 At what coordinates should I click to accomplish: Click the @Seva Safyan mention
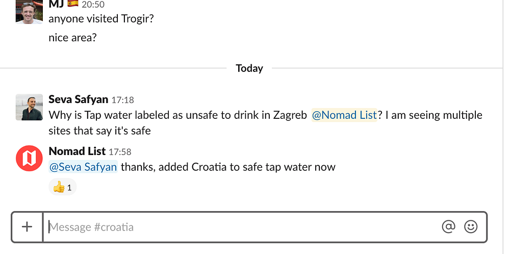[83, 167]
